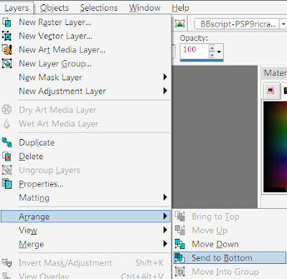This screenshot has height=279, width=287.
Task: Choose New Art Media Layer... entry
Action: (85, 49)
